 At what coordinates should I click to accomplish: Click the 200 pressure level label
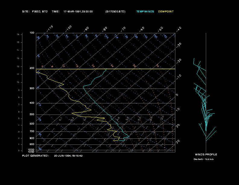32,68
